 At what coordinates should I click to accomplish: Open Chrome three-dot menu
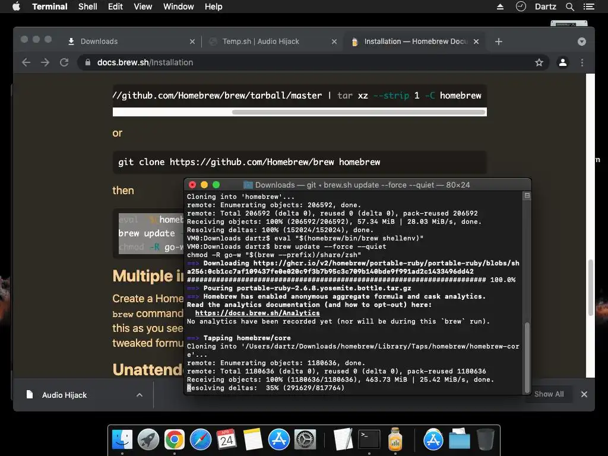click(582, 62)
